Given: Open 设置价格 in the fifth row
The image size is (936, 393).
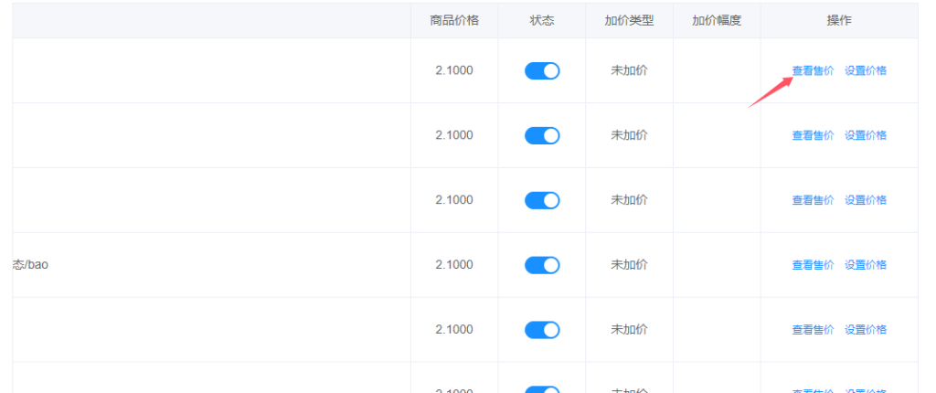Looking at the screenshot, I should (866, 330).
